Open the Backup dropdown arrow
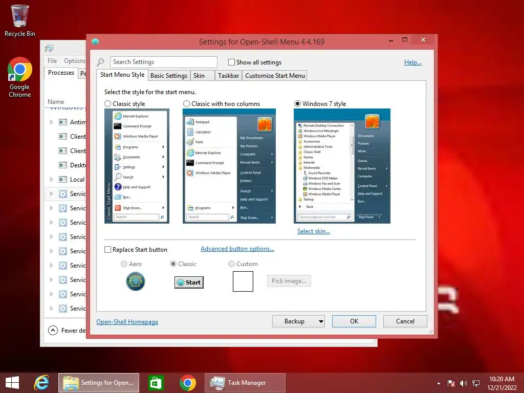Viewport: 524px width, 393px height. coord(321,321)
